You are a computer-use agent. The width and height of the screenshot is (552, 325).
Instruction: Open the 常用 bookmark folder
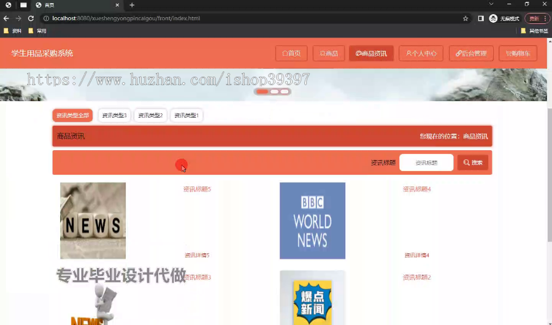pos(37,31)
